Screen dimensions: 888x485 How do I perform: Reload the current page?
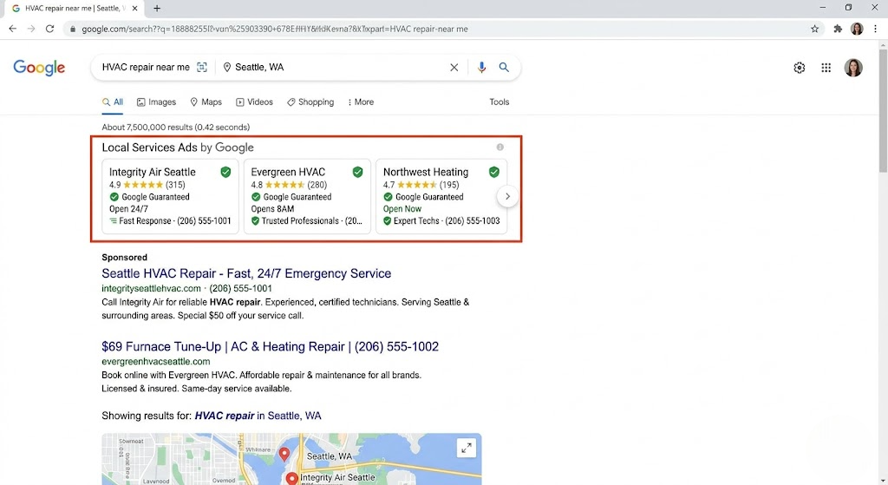pos(49,29)
